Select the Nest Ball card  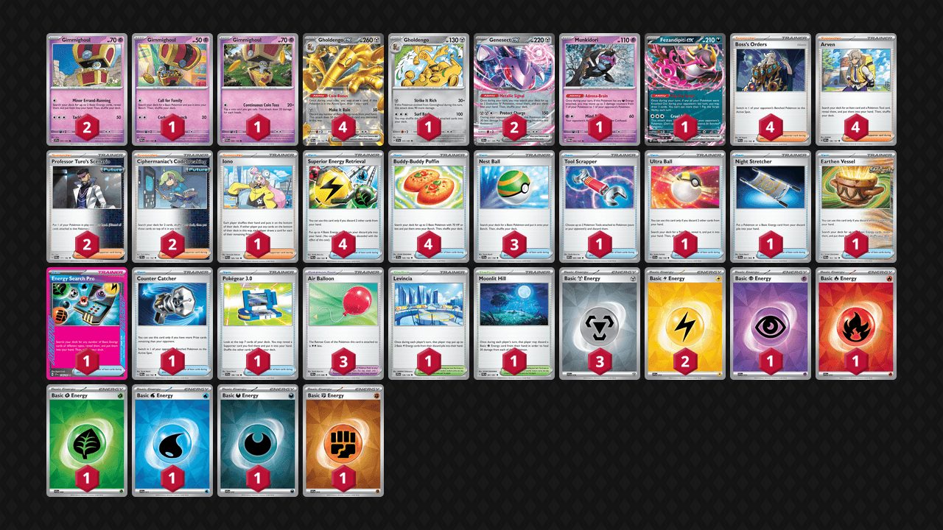point(514,207)
